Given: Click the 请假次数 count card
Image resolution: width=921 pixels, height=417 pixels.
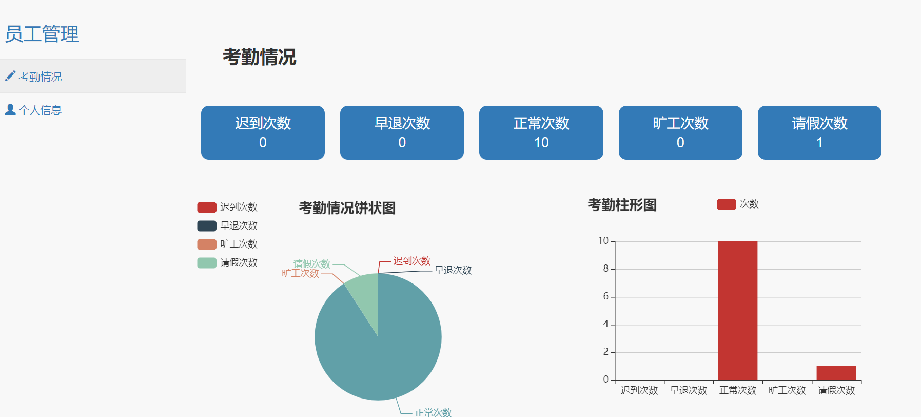Looking at the screenshot, I should [819, 132].
